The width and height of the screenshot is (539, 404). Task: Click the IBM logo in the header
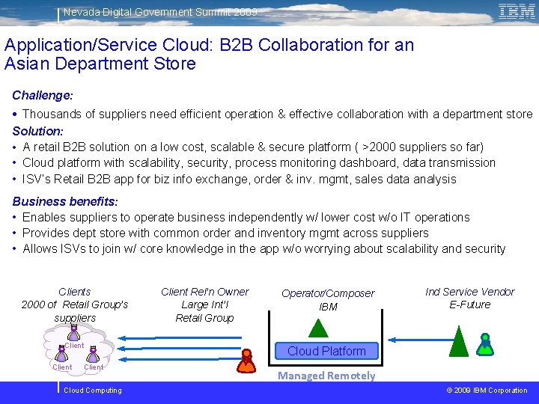[x=517, y=11]
